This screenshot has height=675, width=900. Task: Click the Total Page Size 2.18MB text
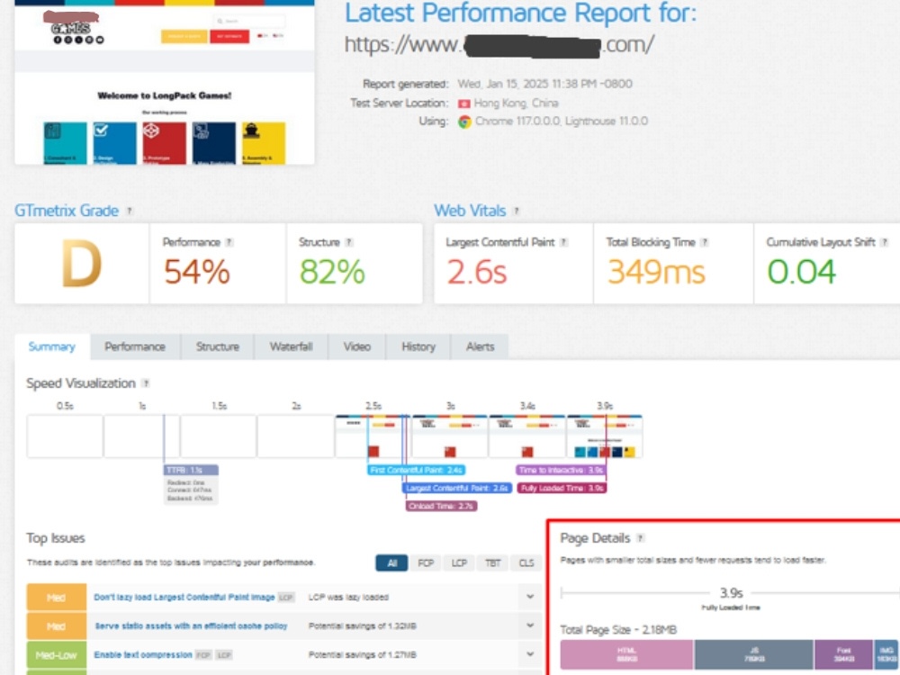(x=618, y=630)
